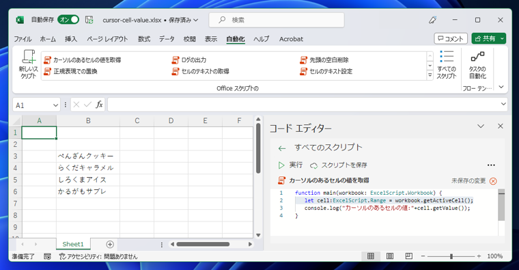Click the タスクの自動化 flow icon
Image resolution: width=519 pixels, height=270 pixels.
tap(477, 57)
